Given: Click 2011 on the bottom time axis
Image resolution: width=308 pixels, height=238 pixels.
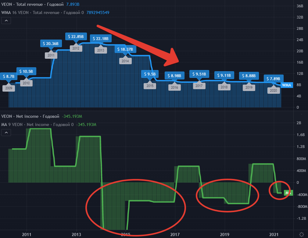Looking at the screenshot, I should tap(27, 234).
